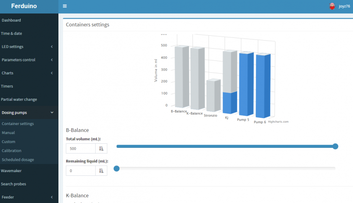Click the Total volume input field

81,149
